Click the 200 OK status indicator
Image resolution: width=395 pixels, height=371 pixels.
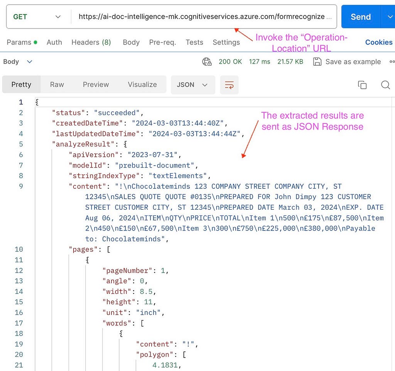pyautogui.click(x=230, y=61)
